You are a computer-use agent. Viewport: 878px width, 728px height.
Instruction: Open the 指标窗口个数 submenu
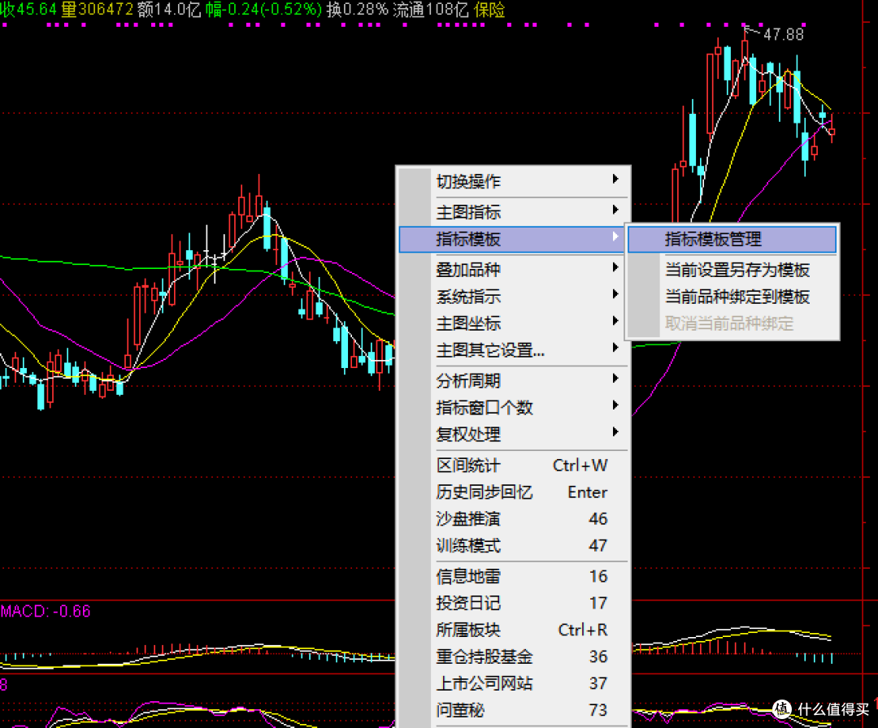(514, 407)
